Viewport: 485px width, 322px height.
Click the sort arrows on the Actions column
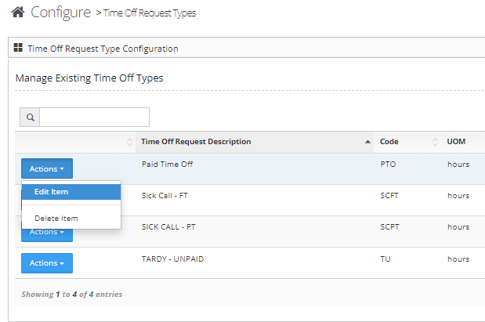pos(129,142)
